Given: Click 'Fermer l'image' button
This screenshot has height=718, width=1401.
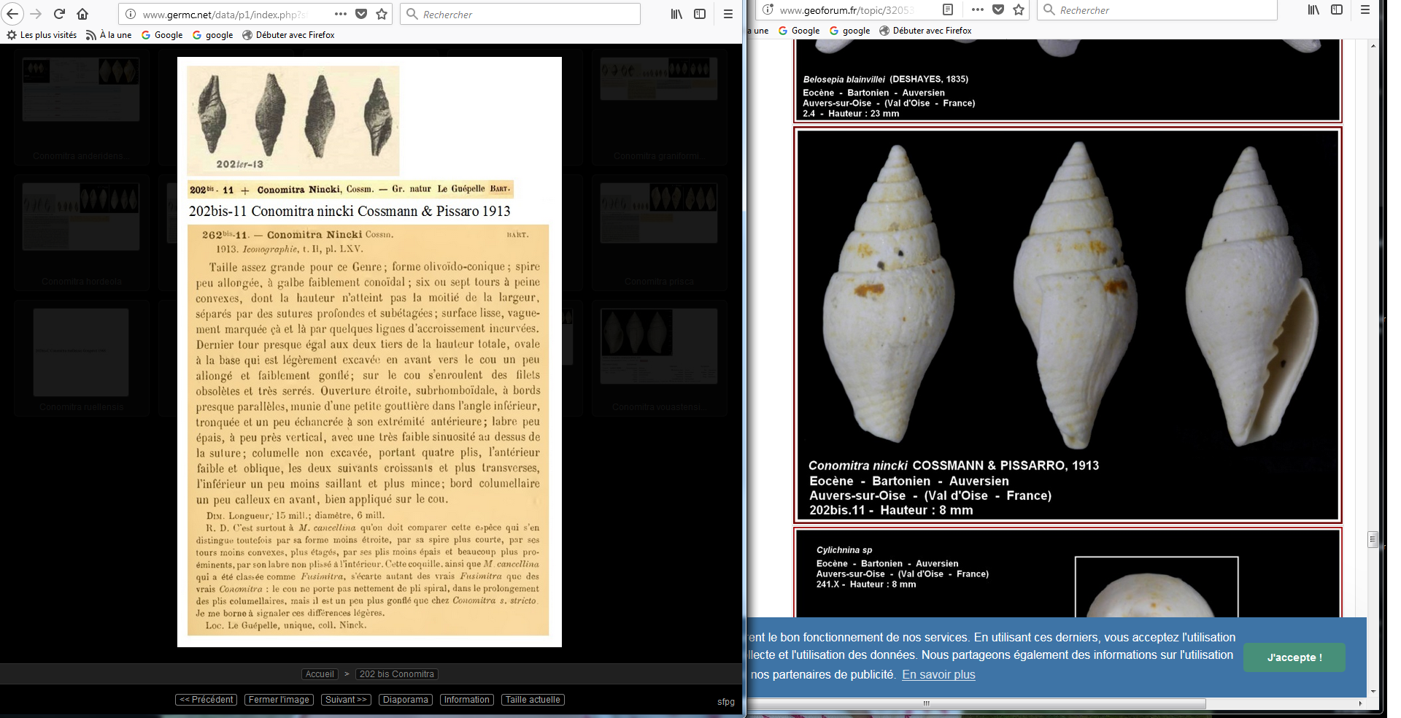Looking at the screenshot, I should [279, 700].
